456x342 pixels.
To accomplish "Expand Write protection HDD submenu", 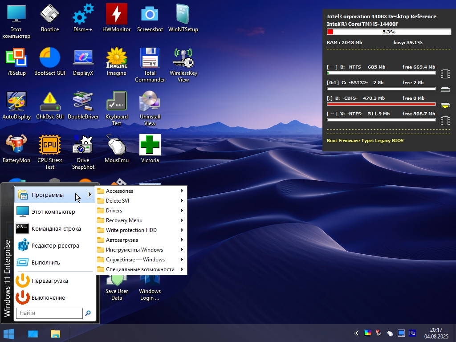I will 141,230.
